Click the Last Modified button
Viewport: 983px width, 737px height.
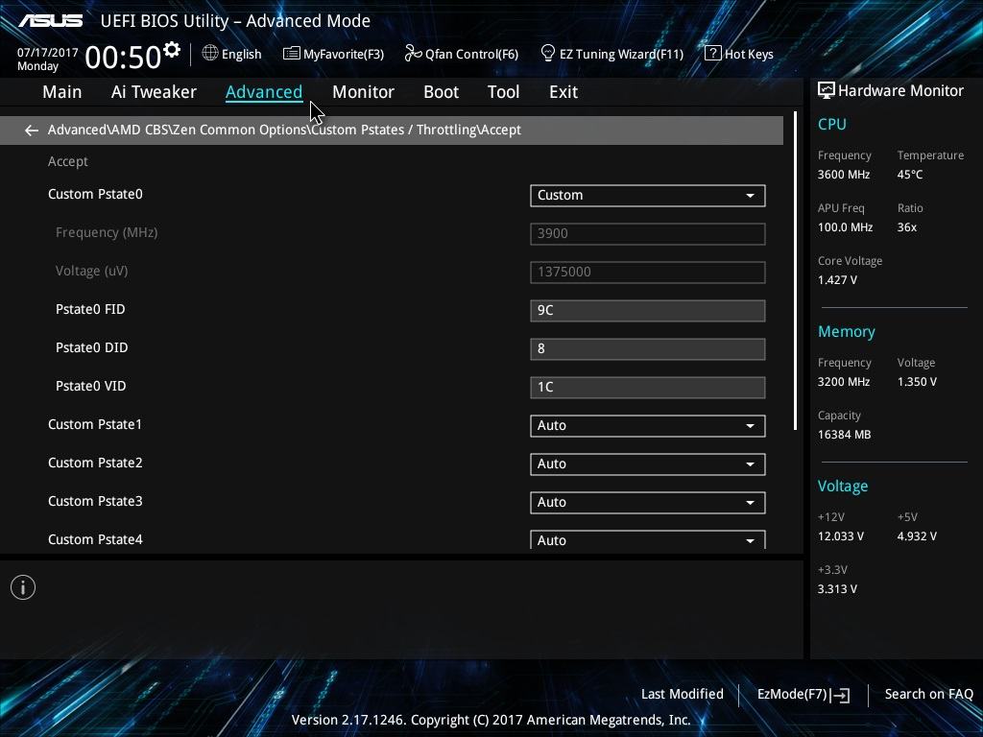(x=683, y=694)
